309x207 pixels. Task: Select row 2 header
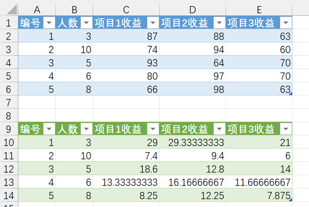coord(9,36)
